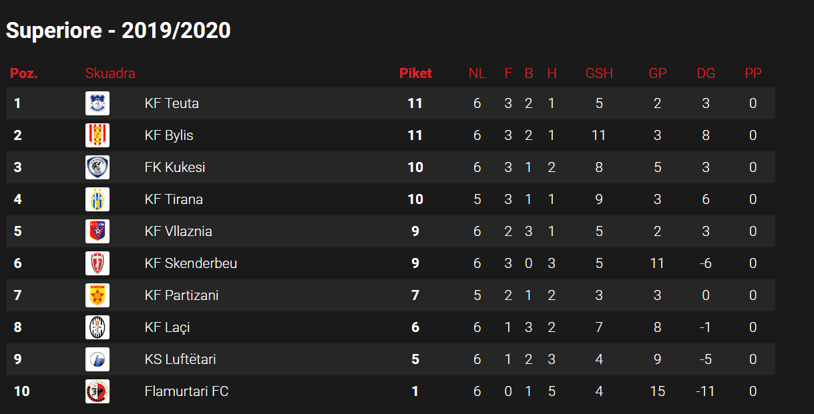Click the KF Tirana club badge

(97, 199)
